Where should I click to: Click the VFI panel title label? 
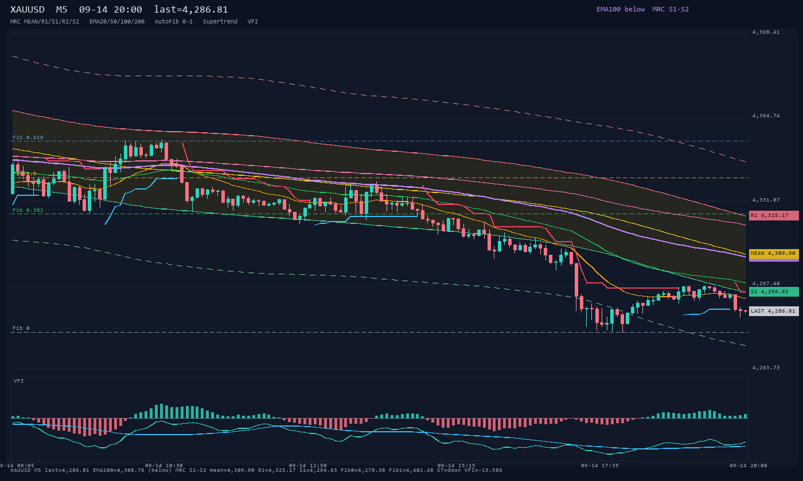[x=19, y=381]
